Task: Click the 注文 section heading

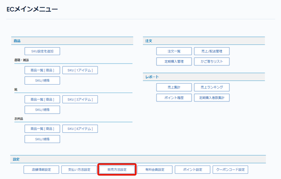Action: pyautogui.click(x=149, y=41)
